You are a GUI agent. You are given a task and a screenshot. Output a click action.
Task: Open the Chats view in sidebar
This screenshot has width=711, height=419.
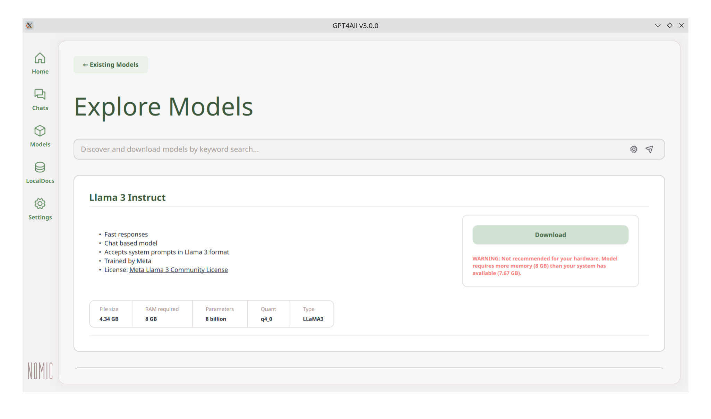tap(40, 100)
